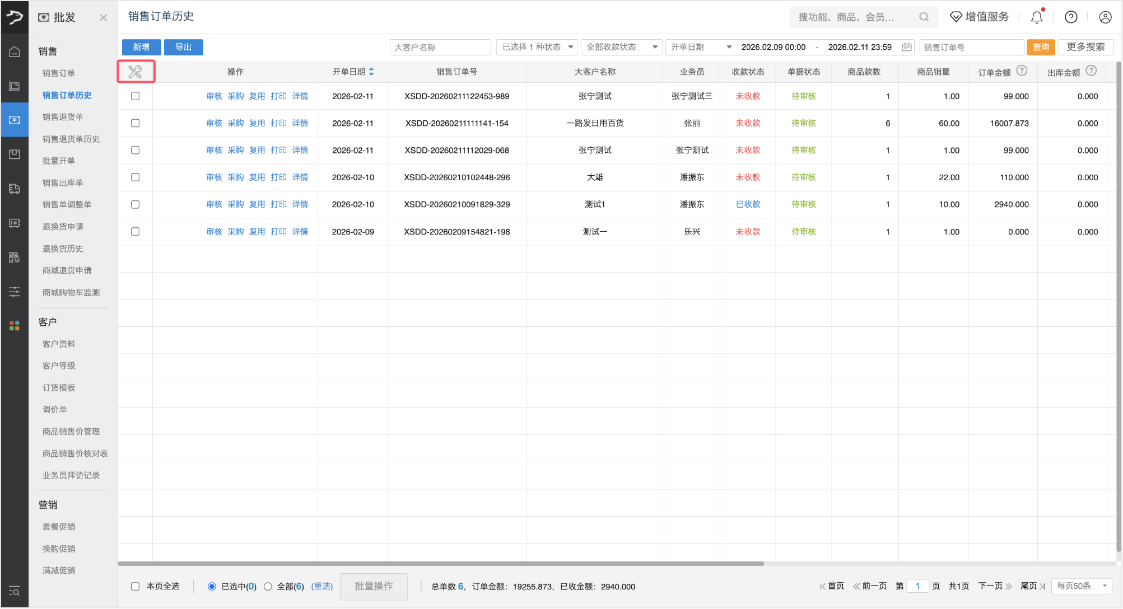Click the help icon next to 订单金额
The width and height of the screenshot is (1123, 609).
pyautogui.click(x=1022, y=71)
